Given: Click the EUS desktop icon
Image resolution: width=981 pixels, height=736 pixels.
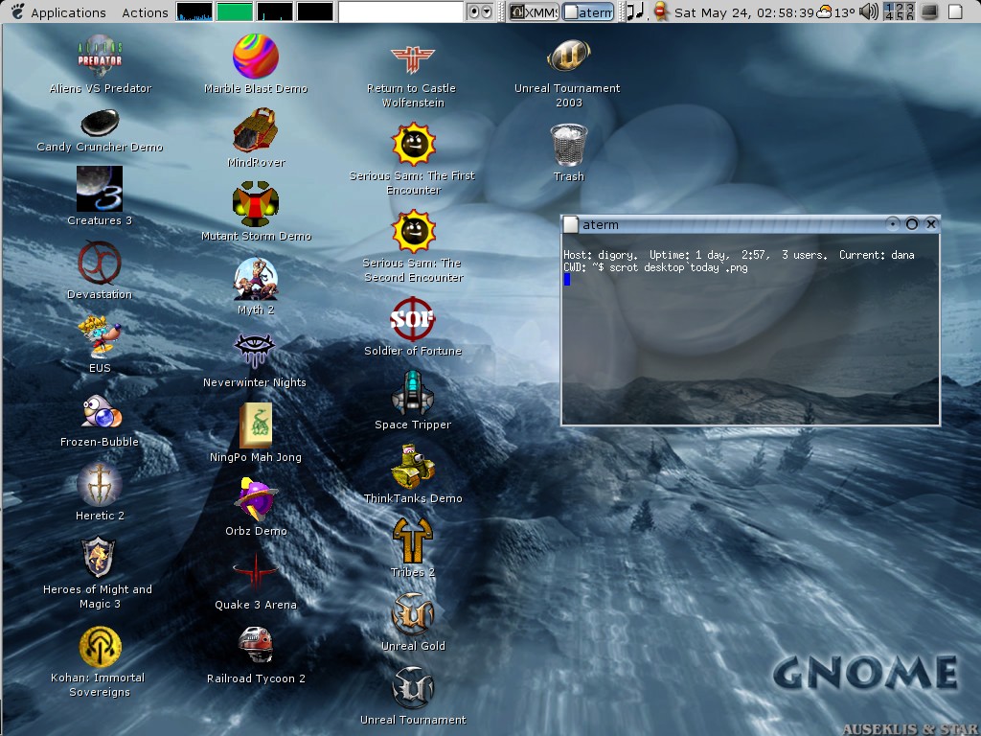Looking at the screenshot, I should coord(100,335).
